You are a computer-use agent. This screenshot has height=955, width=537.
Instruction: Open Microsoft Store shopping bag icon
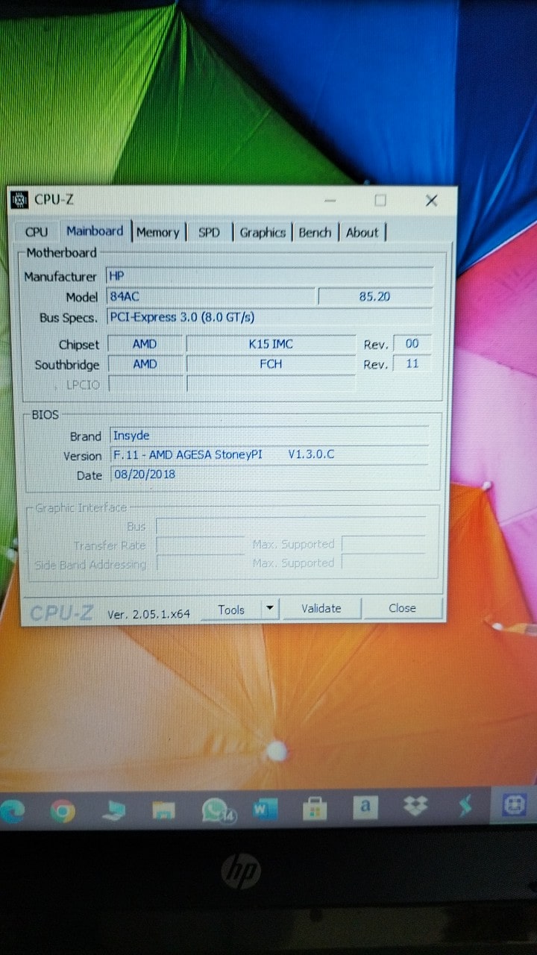pos(315,808)
